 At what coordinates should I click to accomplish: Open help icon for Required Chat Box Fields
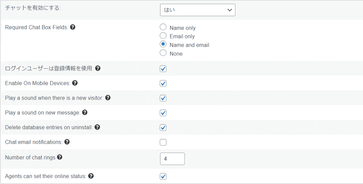pyautogui.click(x=73, y=27)
